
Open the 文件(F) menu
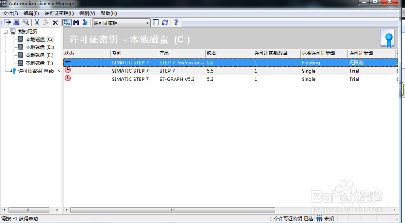(11, 13)
